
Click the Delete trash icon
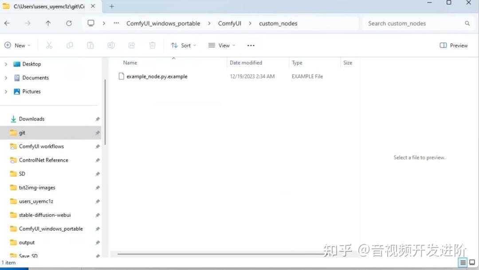[x=152, y=45]
